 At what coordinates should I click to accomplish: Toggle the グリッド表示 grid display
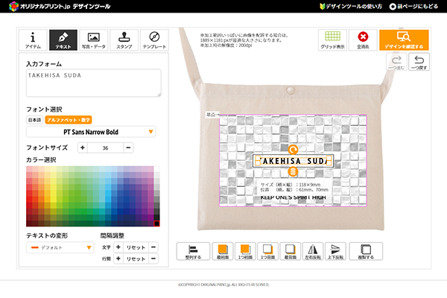[333, 39]
